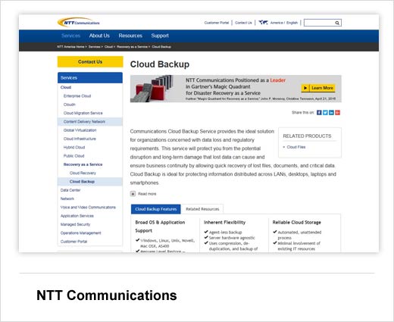Open Cloud Infrastructure sidebar item
Viewport: 394px width, 322px height.
[x=80, y=139]
